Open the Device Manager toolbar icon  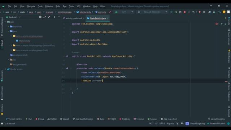pyautogui.click(x=214, y=12)
